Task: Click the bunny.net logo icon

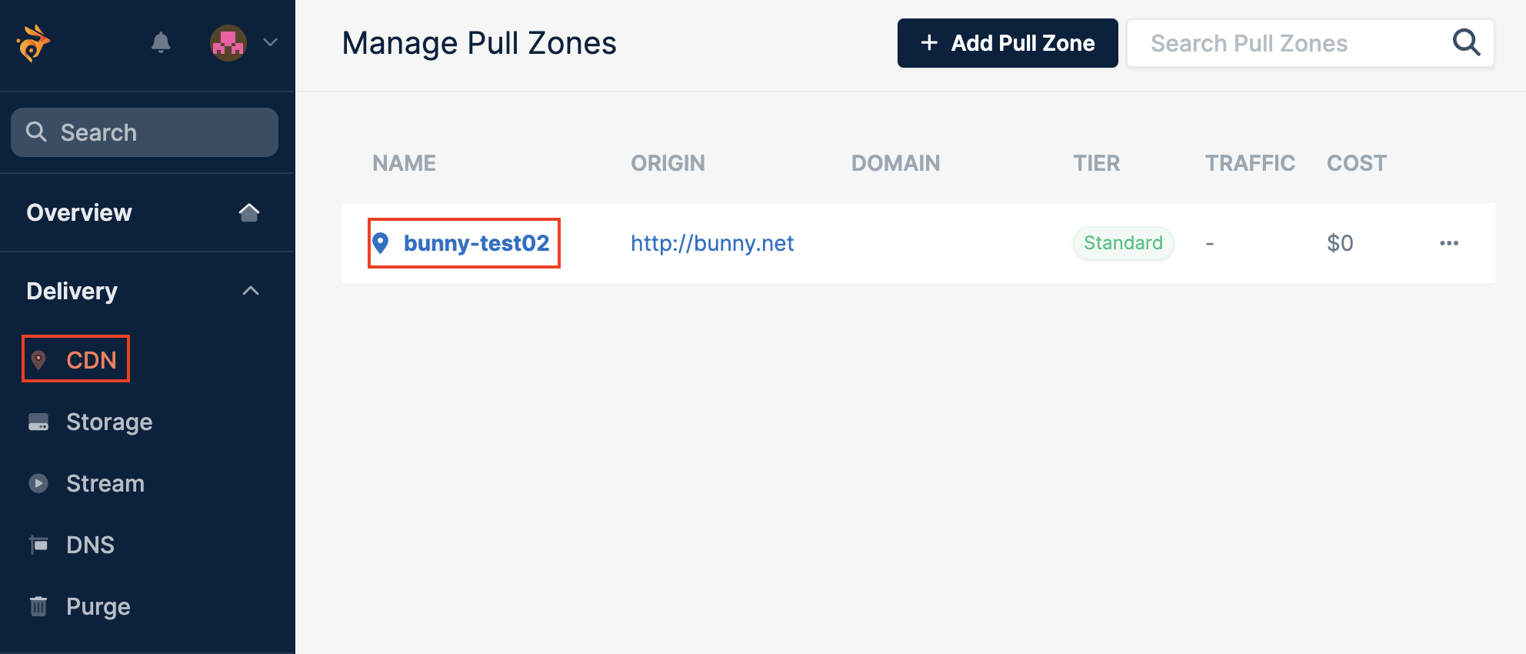Action: click(x=33, y=42)
